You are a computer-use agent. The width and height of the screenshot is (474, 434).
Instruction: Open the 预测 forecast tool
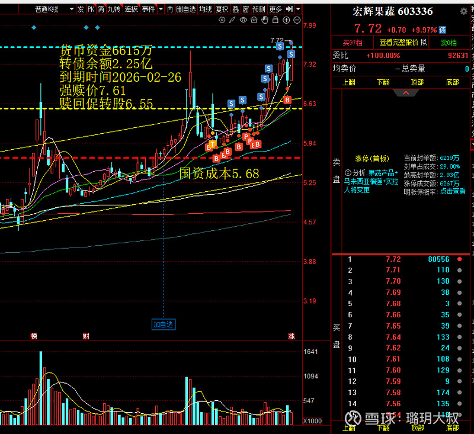coord(259,9)
